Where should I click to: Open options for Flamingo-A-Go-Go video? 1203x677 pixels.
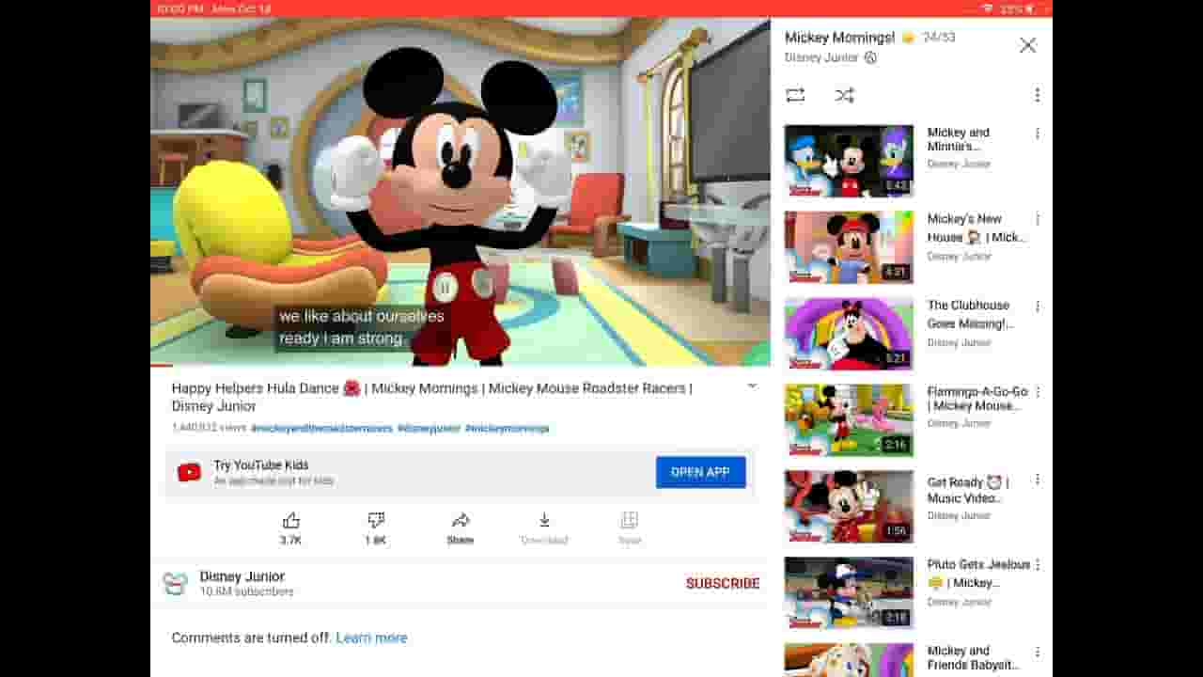[x=1037, y=393]
